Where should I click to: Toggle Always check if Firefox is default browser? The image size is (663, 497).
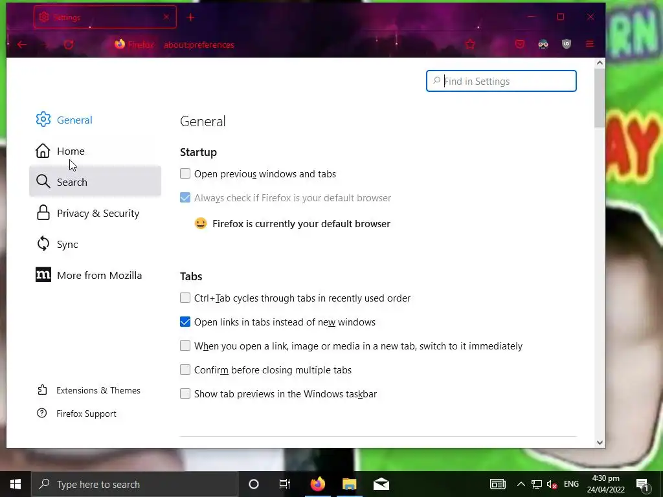click(185, 197)
